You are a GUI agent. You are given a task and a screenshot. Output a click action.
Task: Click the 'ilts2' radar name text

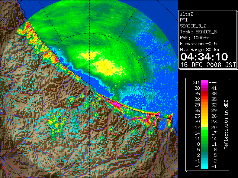click(187, 14)
